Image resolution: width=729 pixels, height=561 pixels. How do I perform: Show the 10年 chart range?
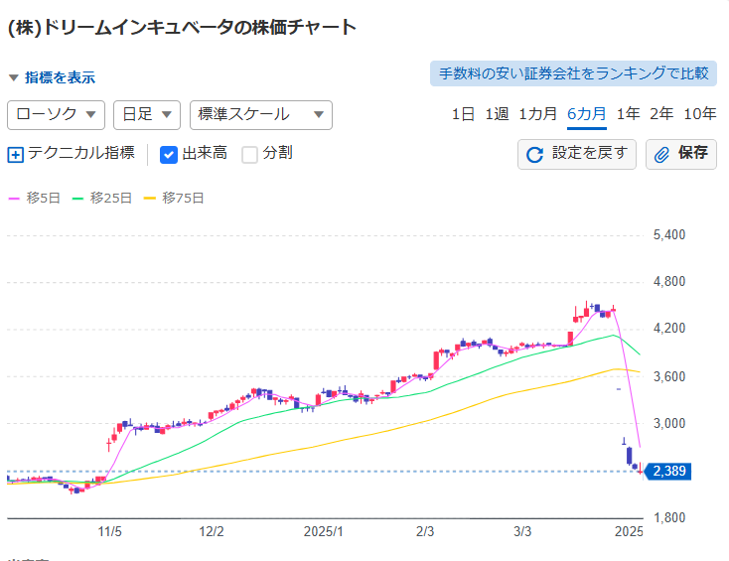click(700, 114)
